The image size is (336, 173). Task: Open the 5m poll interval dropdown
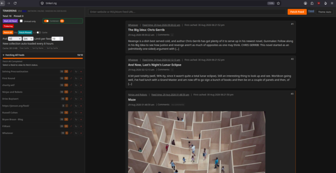click(x=28, y=39)
